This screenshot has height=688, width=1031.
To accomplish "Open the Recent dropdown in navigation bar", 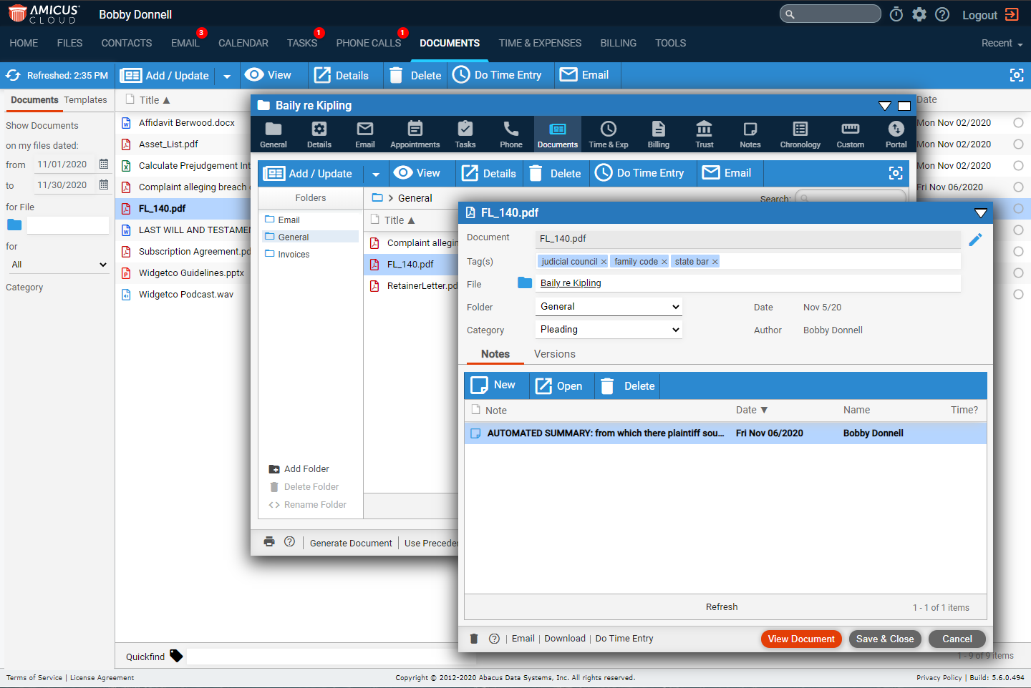I will pyautogui.click(x=1002, y=43).
